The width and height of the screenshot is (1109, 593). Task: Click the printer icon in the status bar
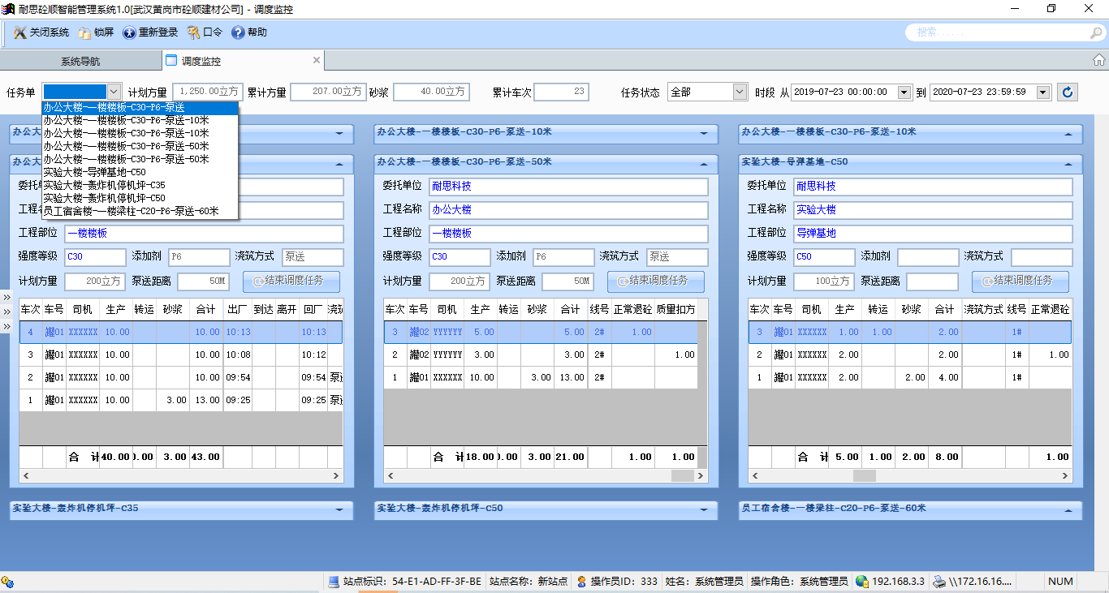click(939, 581)
